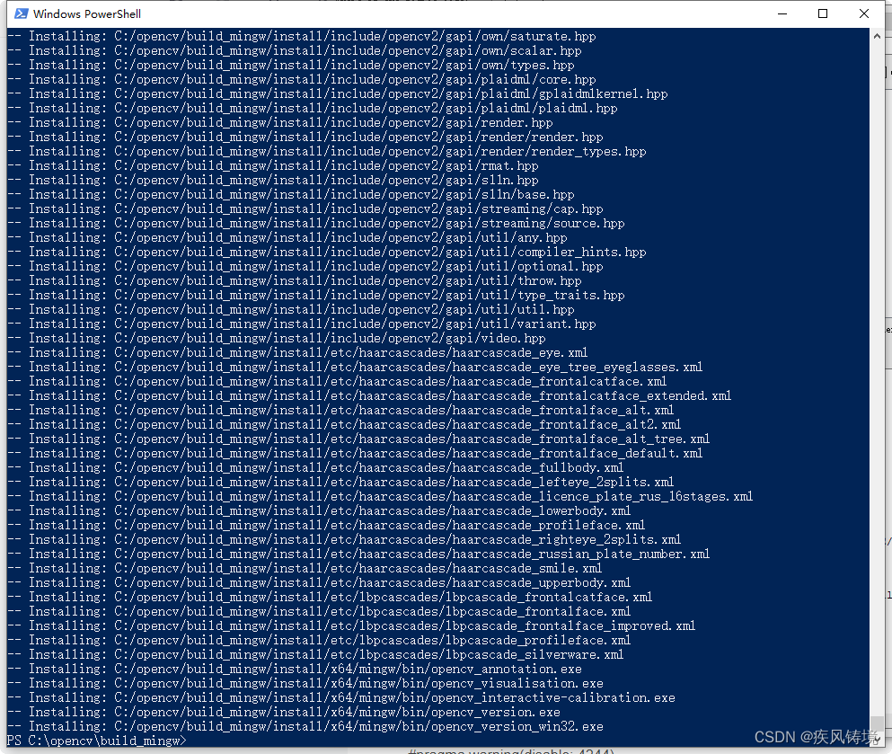Click the scrollbar up arrow
892x754 pixels.
pos(877,36)
